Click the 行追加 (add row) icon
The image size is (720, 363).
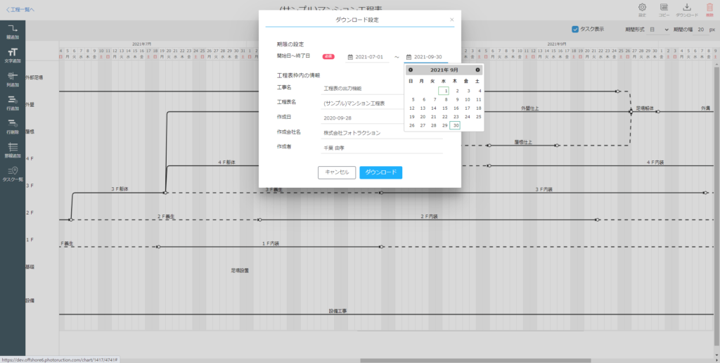(x=13, y=103)
